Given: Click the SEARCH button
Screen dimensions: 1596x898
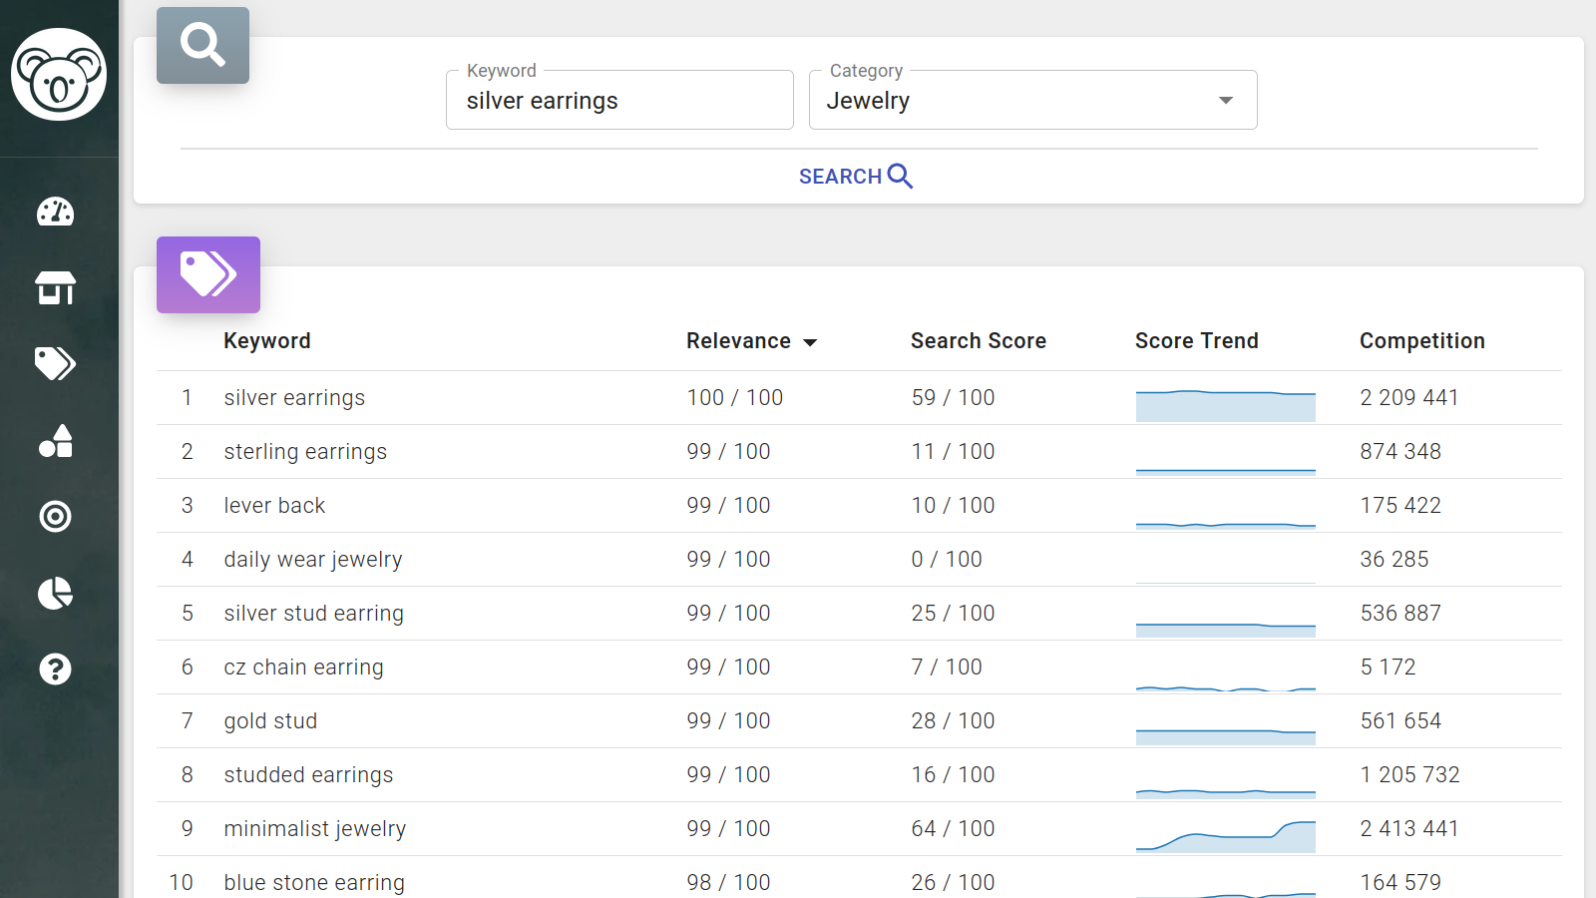Looking at the screenshot, I should tap(855, 177).
